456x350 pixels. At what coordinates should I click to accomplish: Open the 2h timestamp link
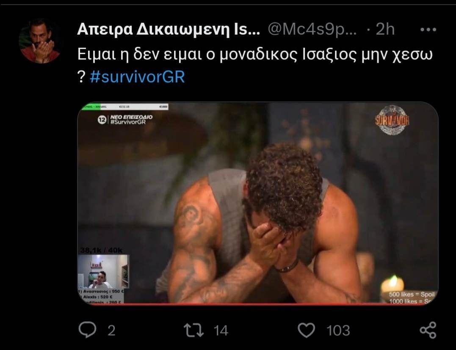[x=385, y=29]
